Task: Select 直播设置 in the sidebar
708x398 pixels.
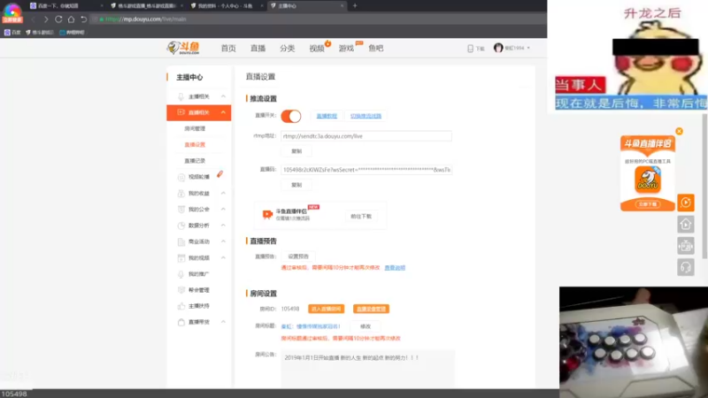Action: click(x=195, y=145)
